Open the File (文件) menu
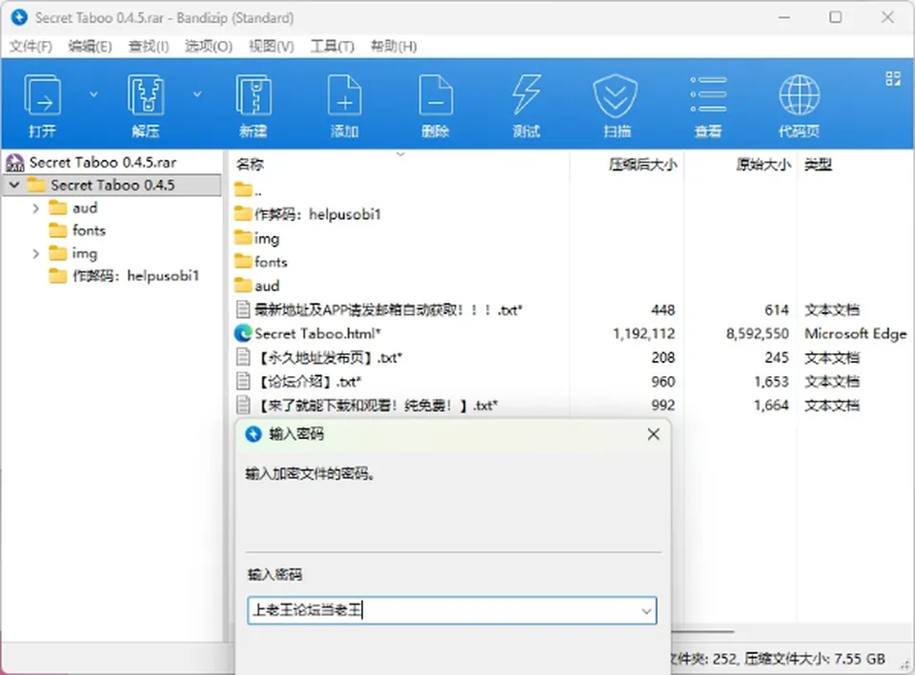Image resolution: width=915 pixels, height=675 pixels. (30, 46)
